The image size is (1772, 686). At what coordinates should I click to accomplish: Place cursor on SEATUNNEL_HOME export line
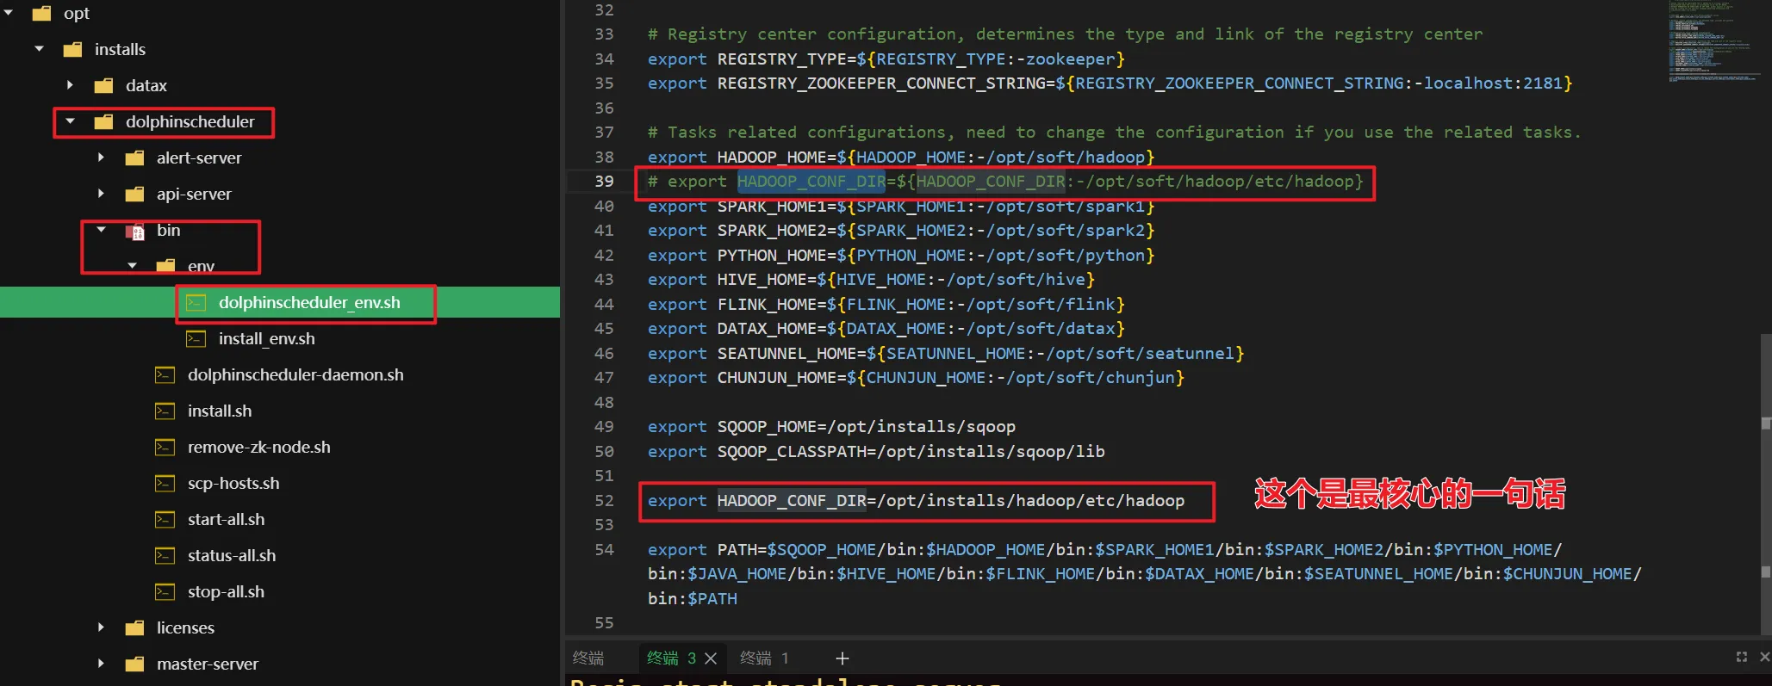point(946,354)
